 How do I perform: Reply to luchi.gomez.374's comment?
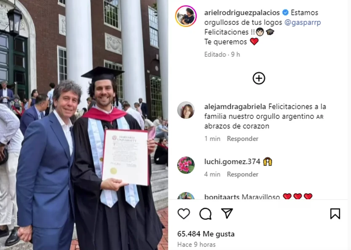pyautogui.click(x=243, y=174)
